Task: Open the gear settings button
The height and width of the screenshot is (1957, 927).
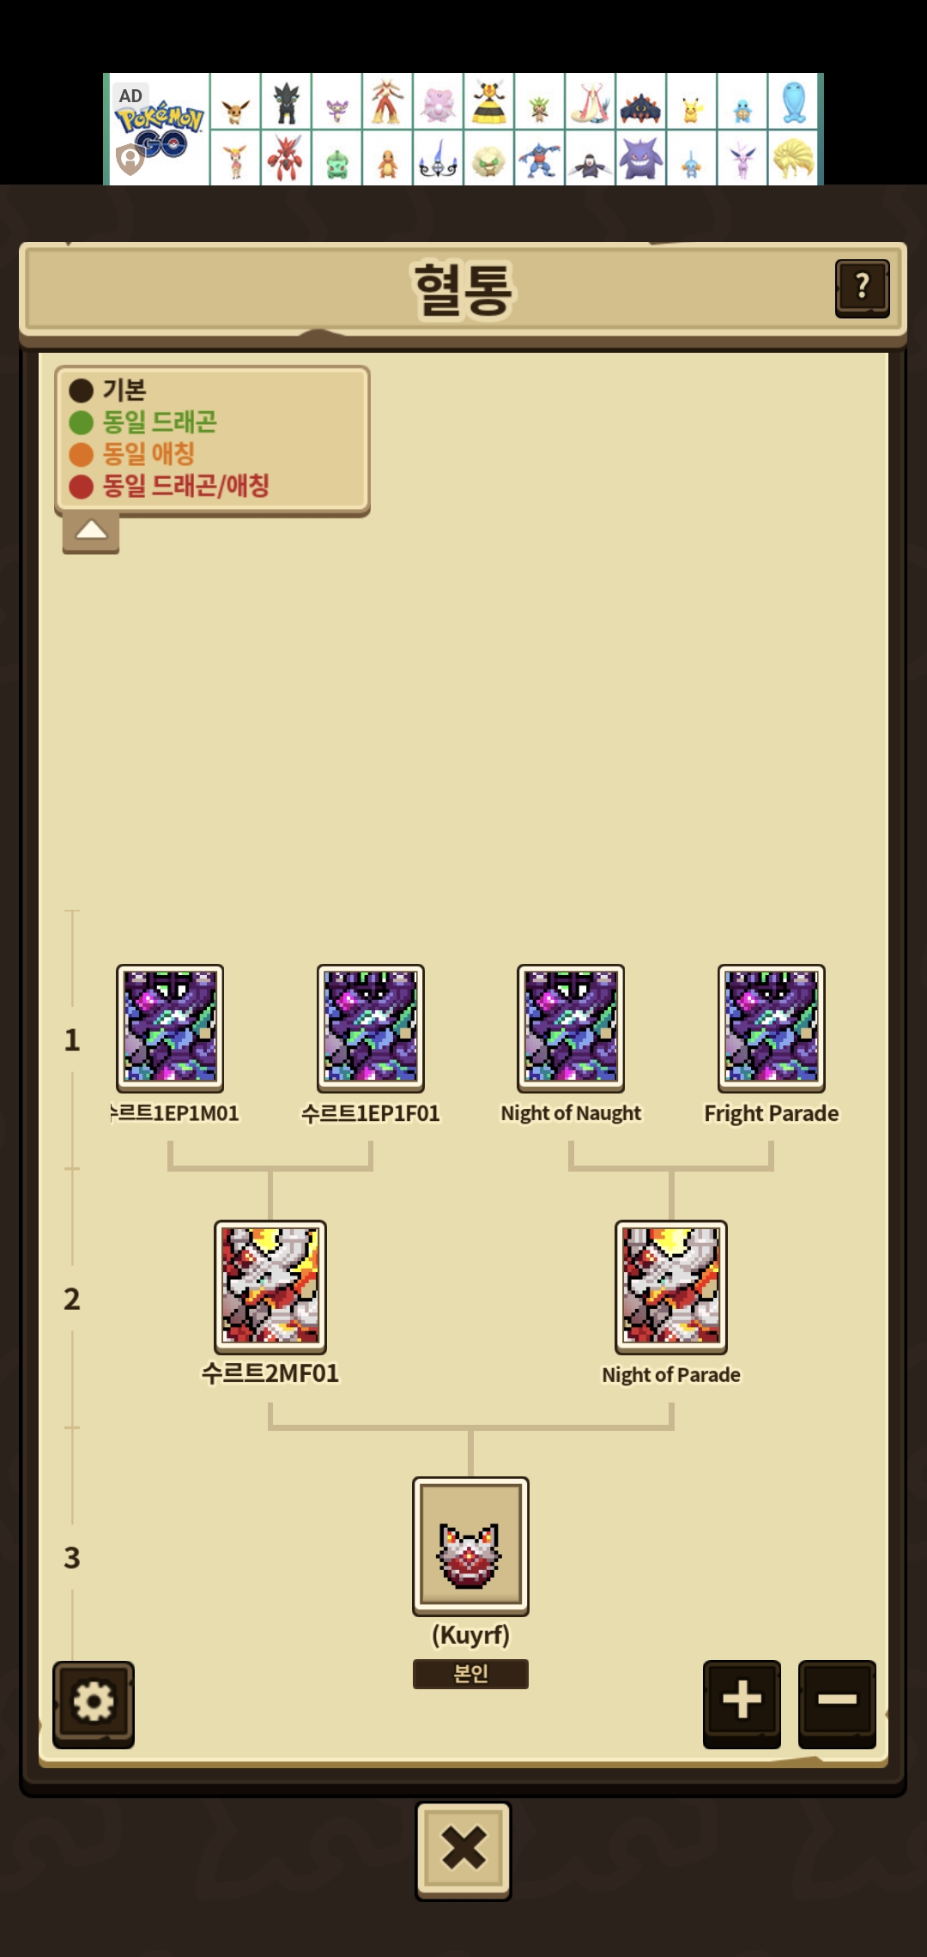Action: (x=94, y=1704)
